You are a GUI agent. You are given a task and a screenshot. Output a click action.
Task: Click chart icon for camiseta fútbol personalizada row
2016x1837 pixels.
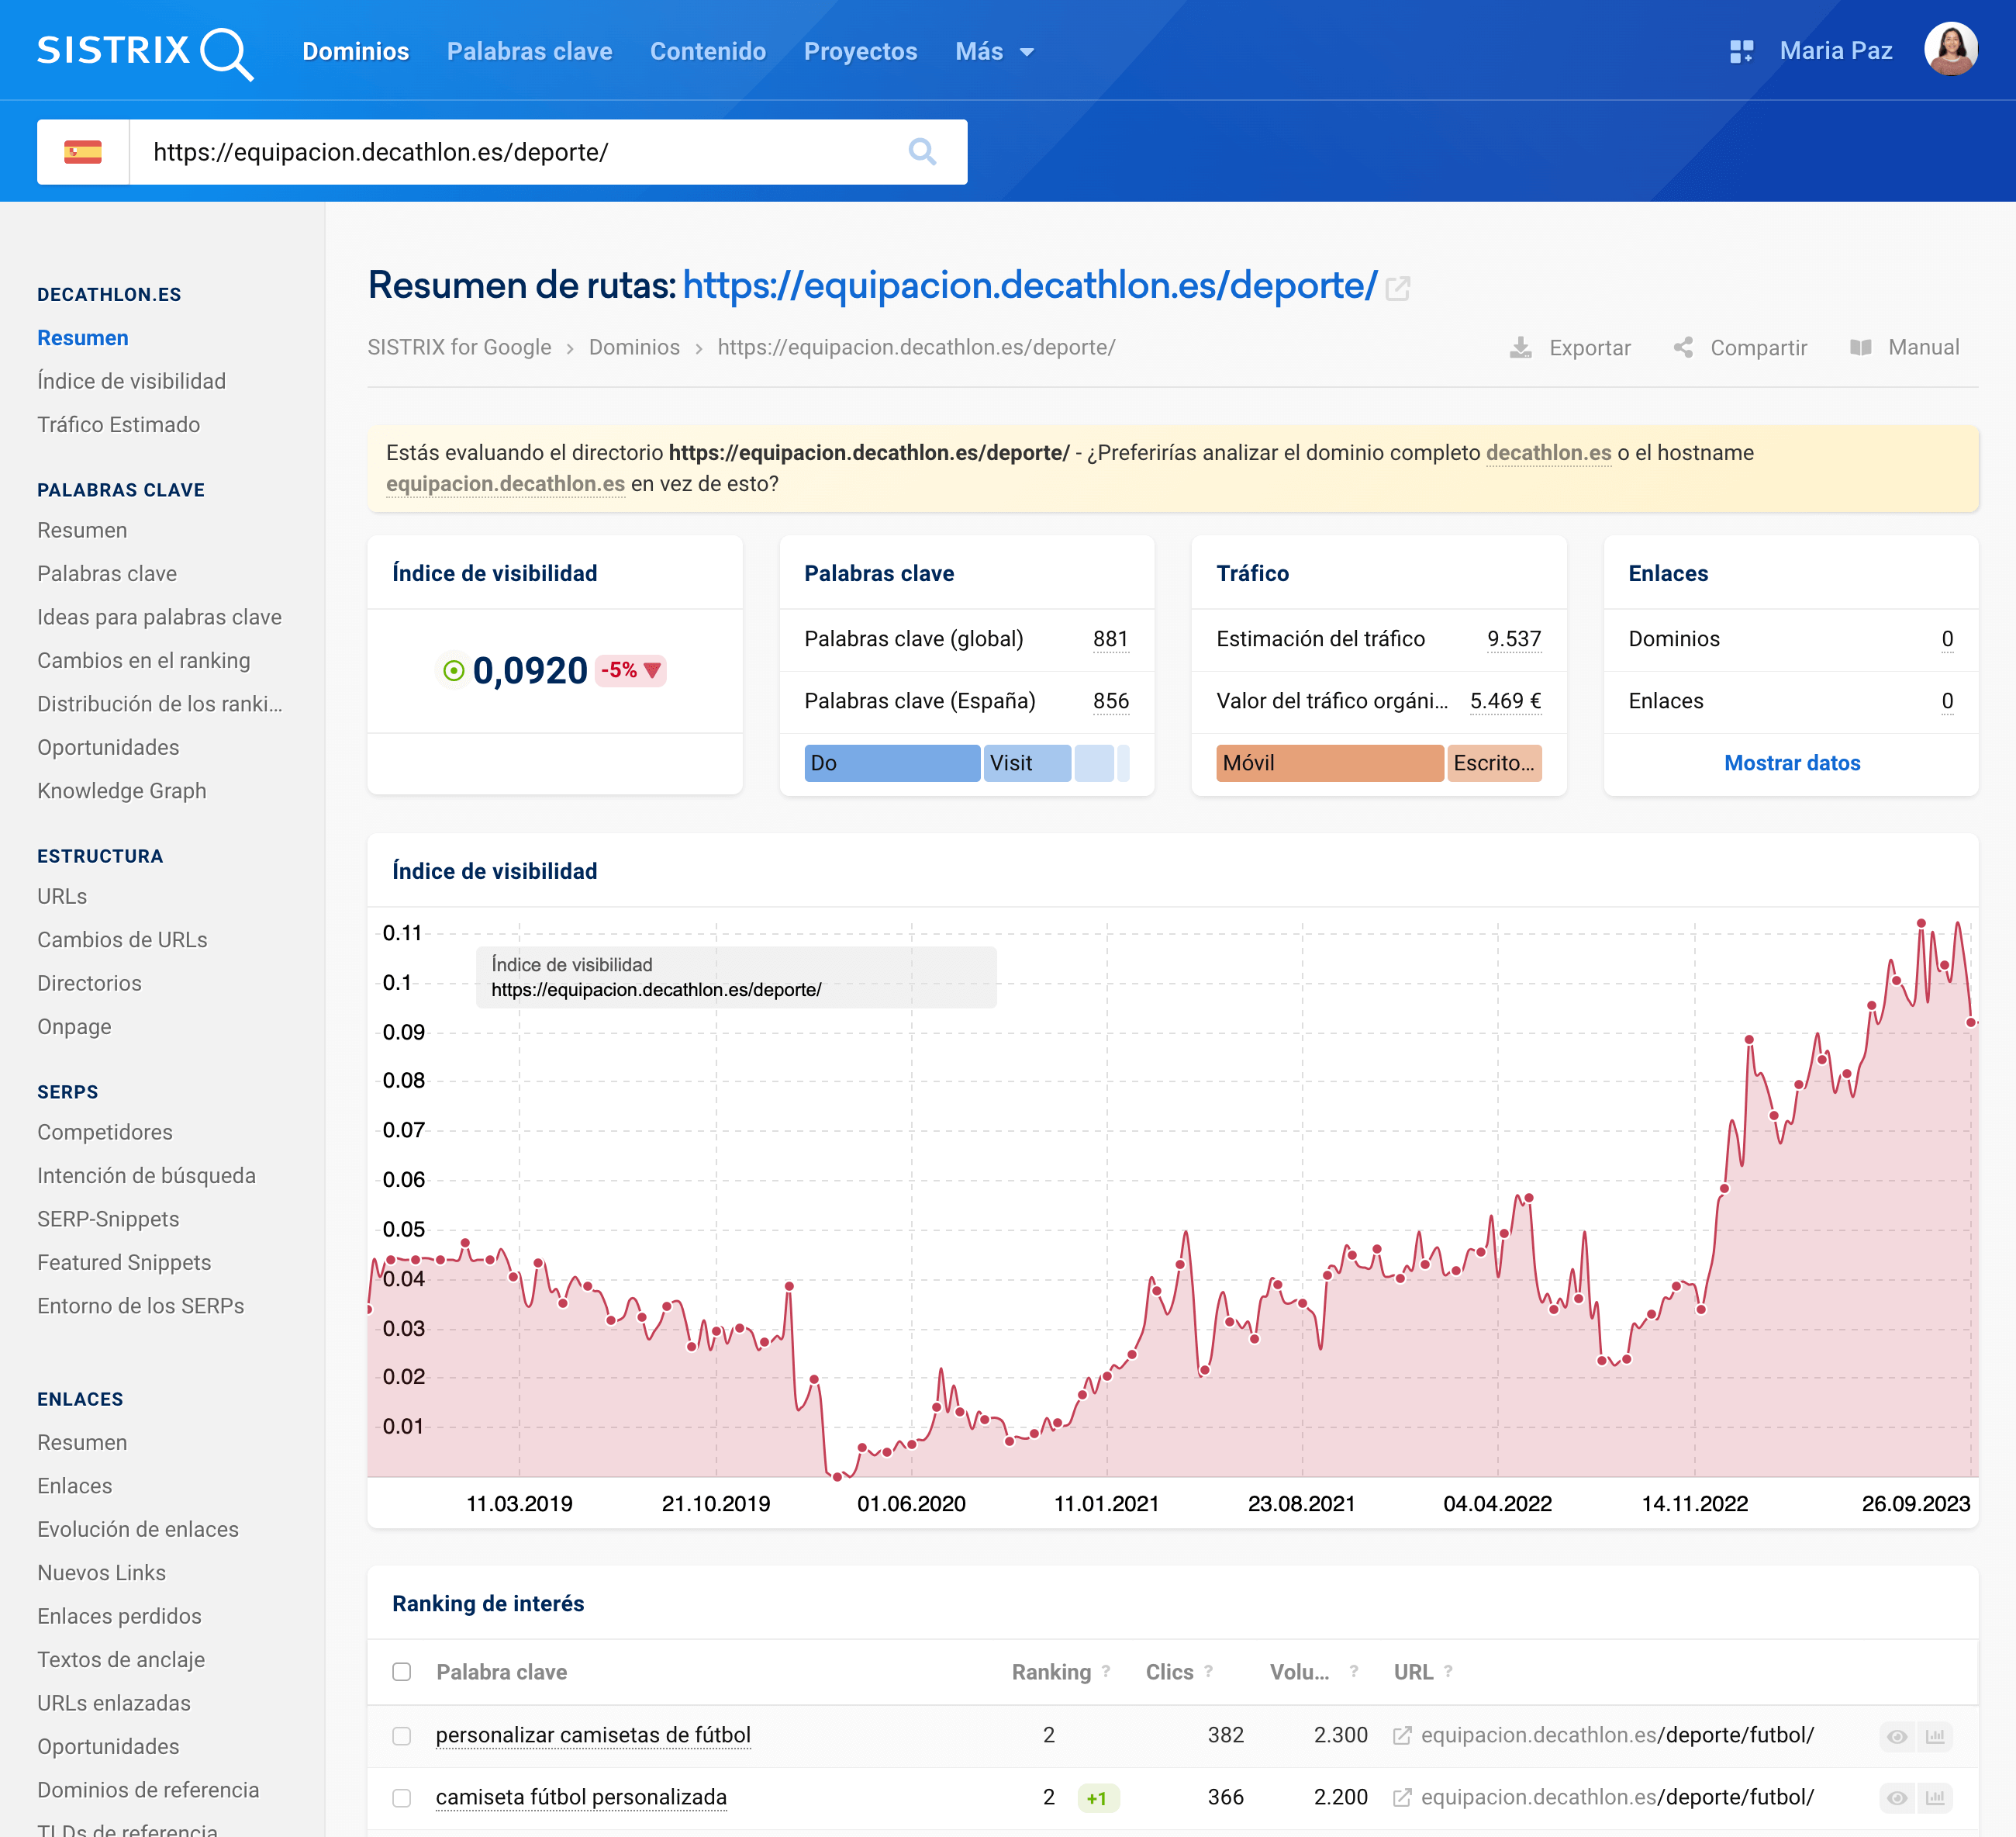pyautogui.click(x=1935, y=1798)
